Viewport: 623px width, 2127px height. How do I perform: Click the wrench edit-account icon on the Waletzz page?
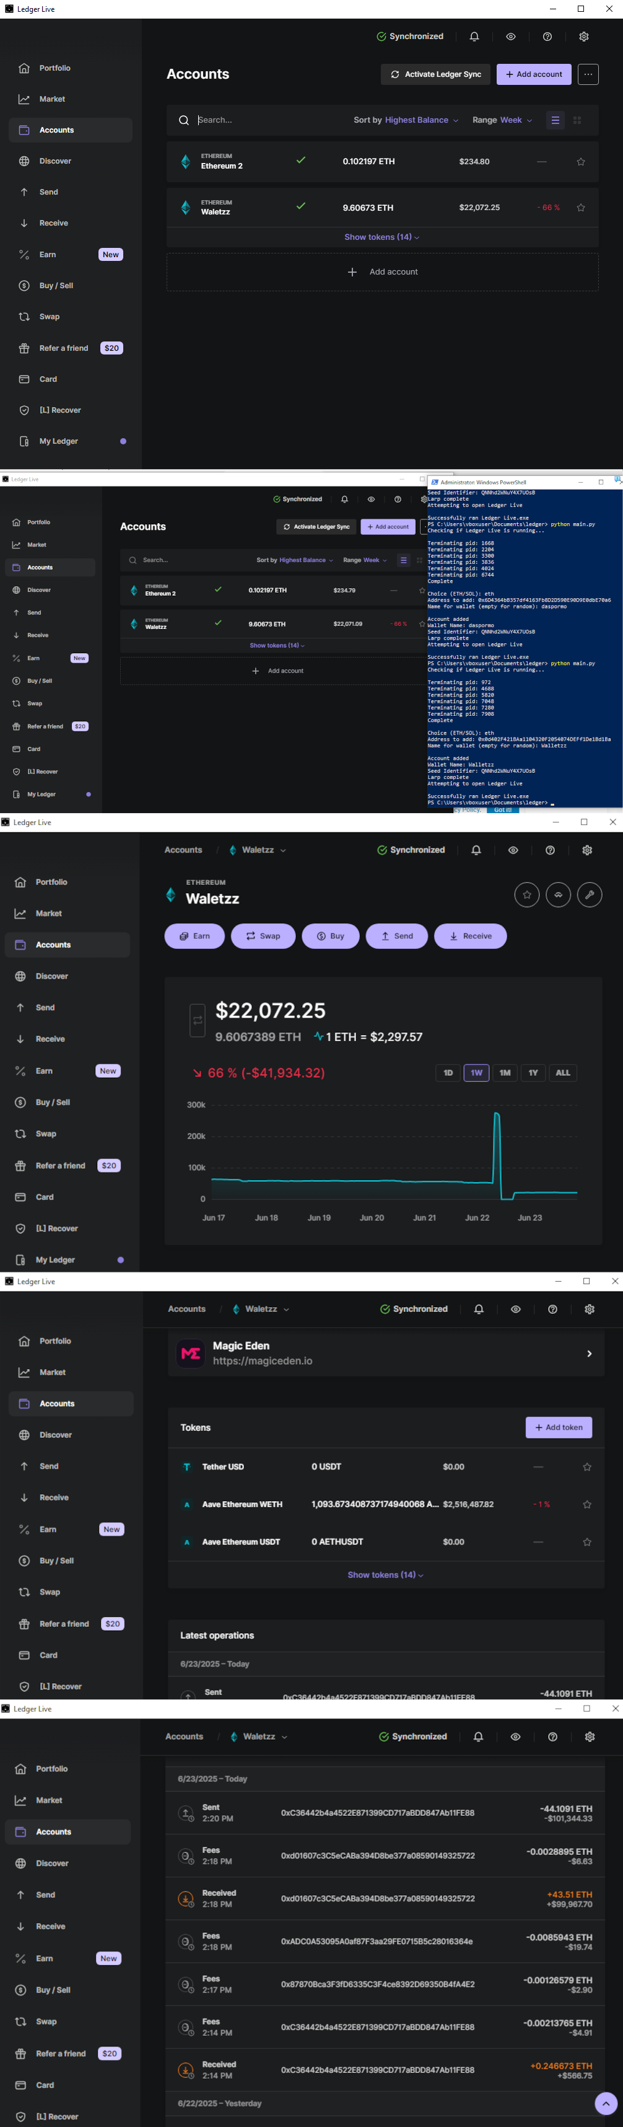click(589, 895)
